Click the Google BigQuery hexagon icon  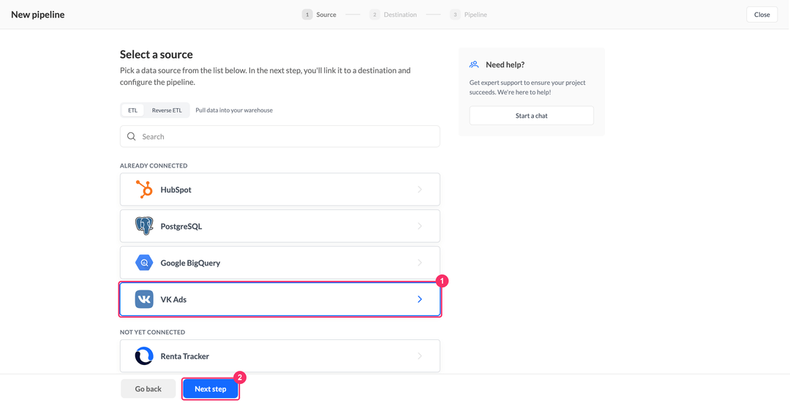(x=144, y=263)
